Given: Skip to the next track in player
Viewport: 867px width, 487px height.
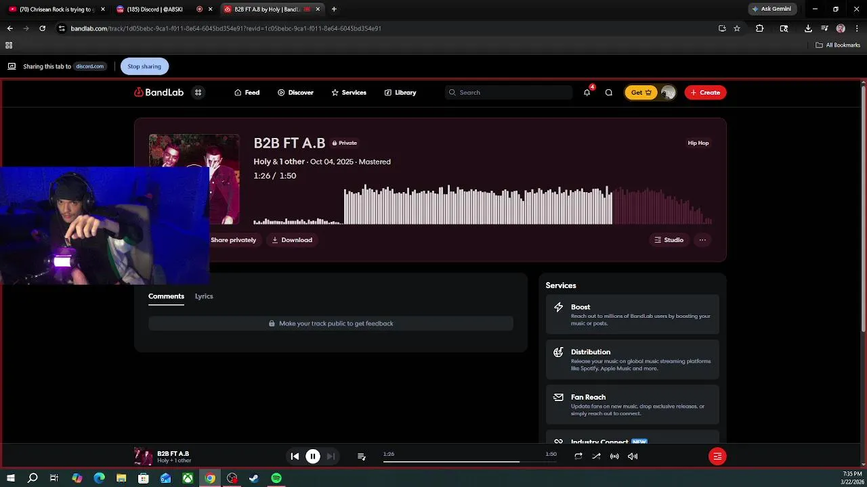Looking at the screenshot, I should point(331,457).
